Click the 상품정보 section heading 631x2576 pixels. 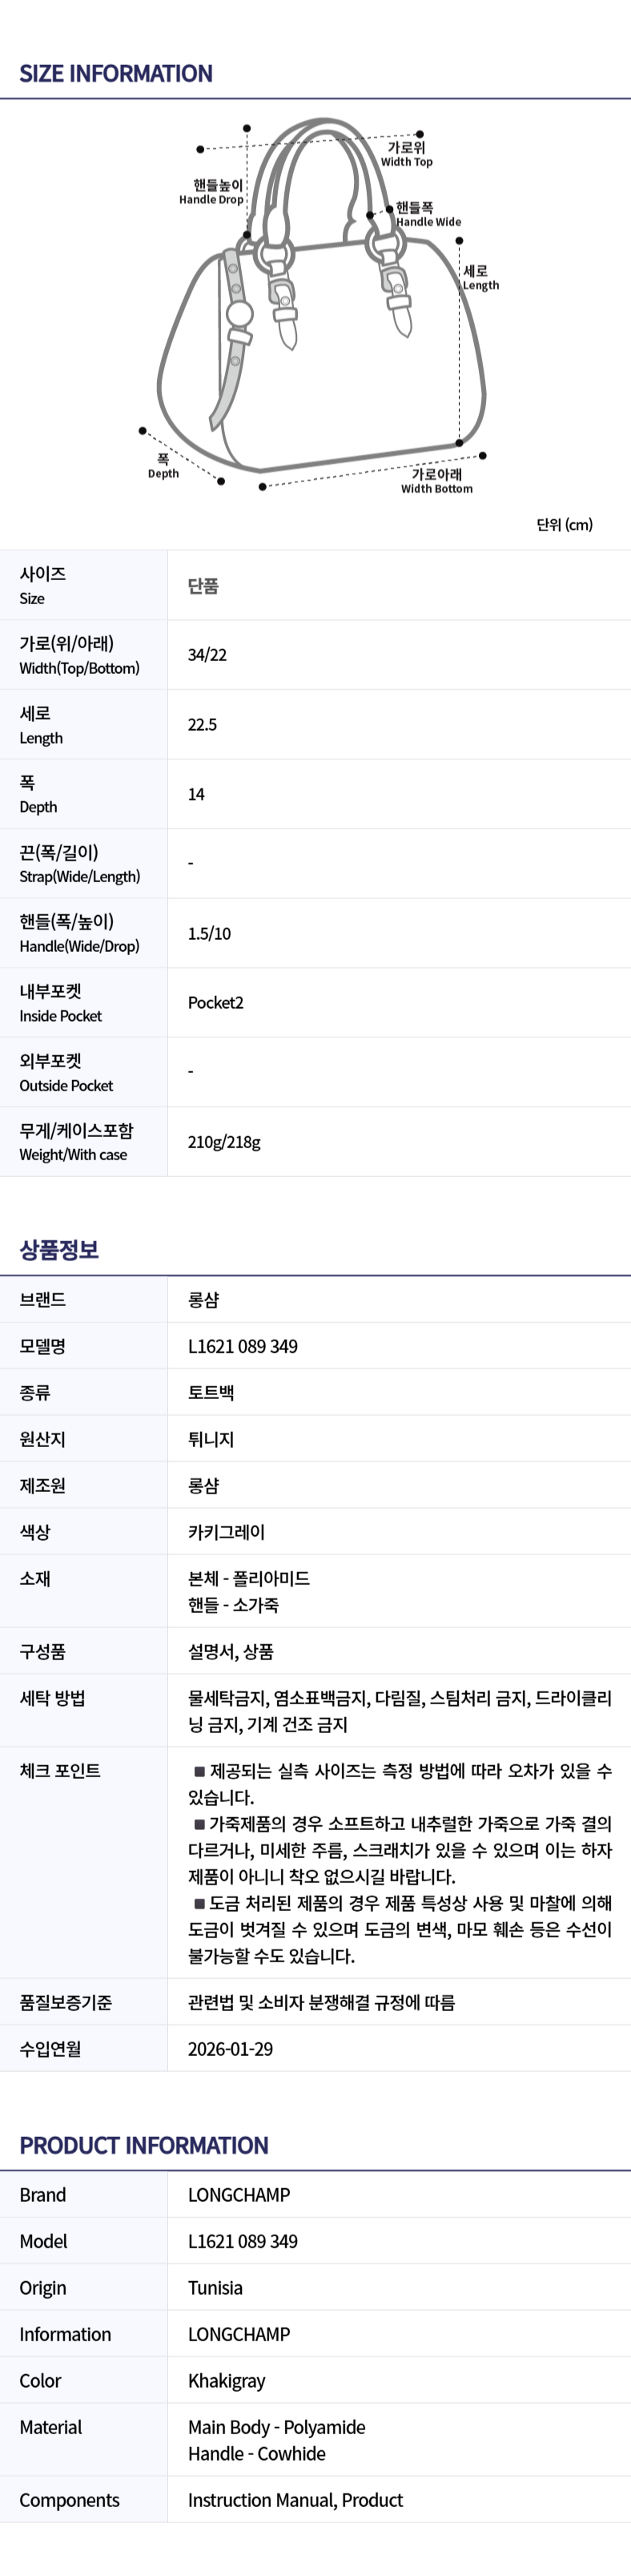coord(59,1249)
